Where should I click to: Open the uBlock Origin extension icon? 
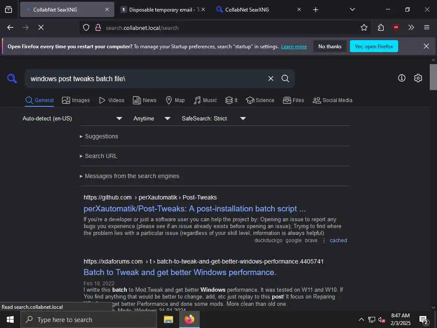click(x=396, y=27)
